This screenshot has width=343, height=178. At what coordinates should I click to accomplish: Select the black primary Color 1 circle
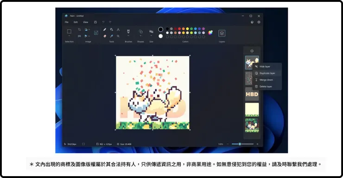(x=160, y=30)
